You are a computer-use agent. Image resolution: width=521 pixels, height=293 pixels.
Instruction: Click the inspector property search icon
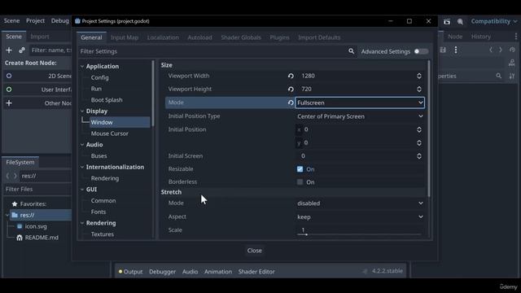coord(499,76)
